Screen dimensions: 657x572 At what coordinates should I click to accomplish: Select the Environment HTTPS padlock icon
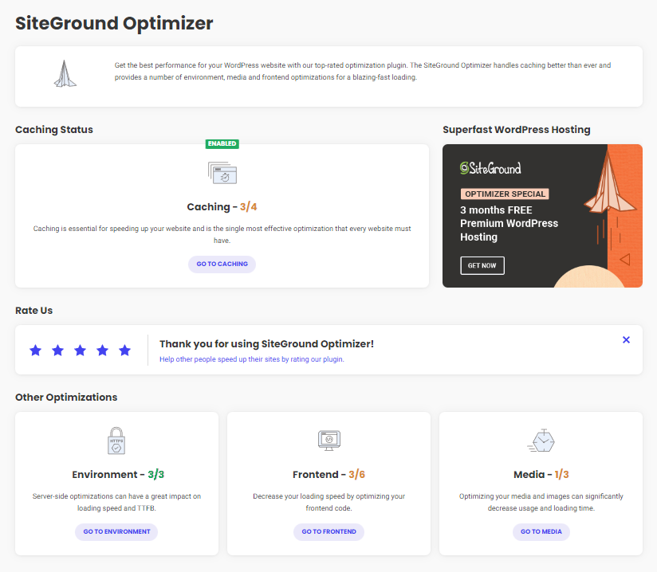[x=116, y=439]
